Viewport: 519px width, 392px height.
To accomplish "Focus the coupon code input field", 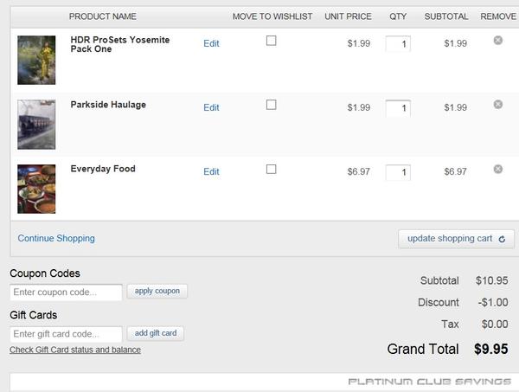I will (x=66, y=292).
